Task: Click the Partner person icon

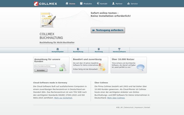Action: point(113,3)
